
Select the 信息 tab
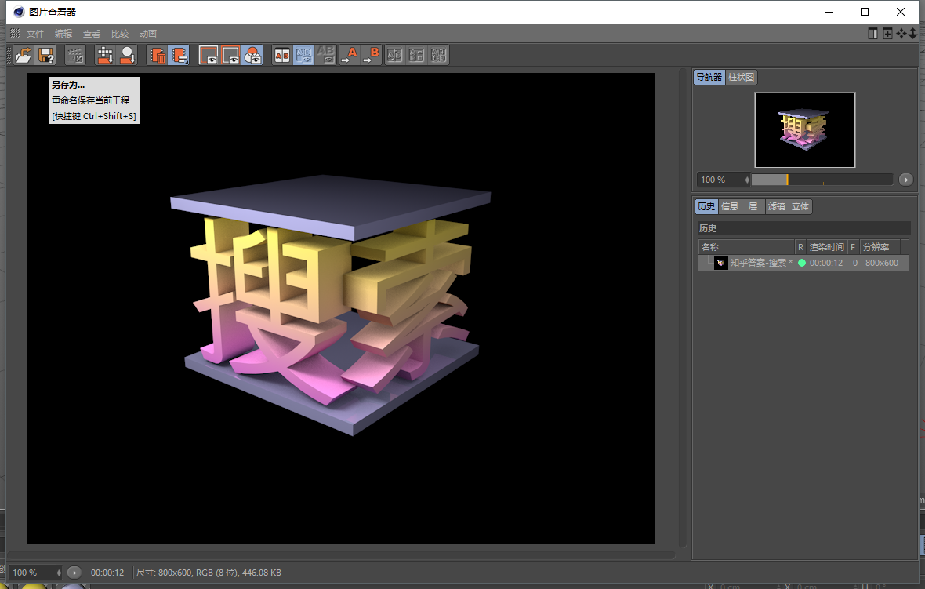point(730,206)
